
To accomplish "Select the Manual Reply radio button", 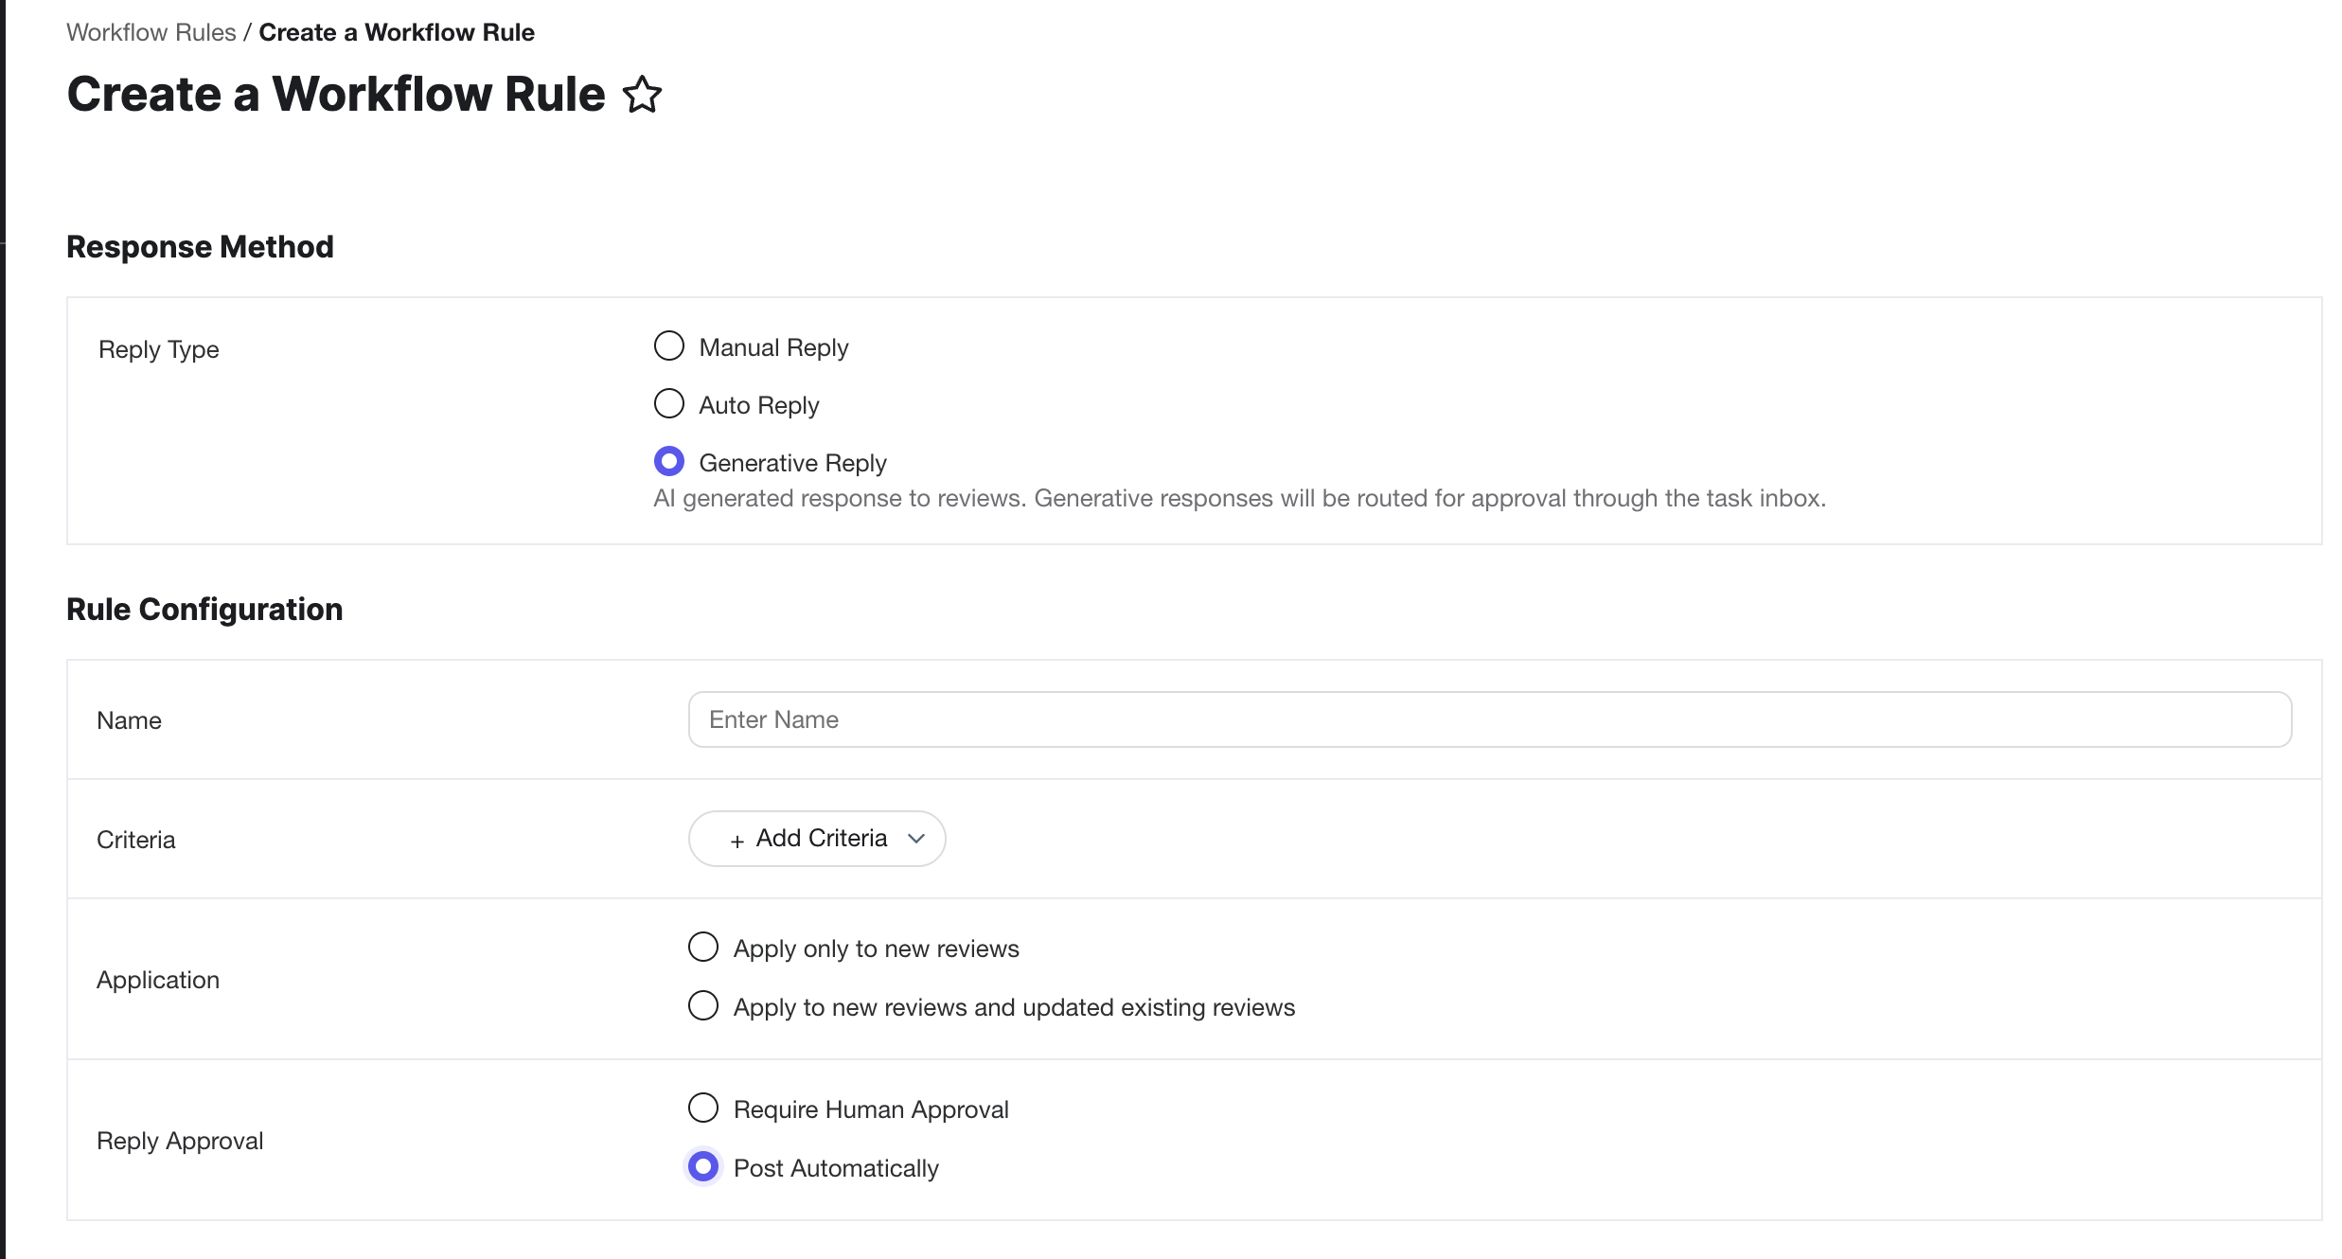I will click(x=669, y=346).
